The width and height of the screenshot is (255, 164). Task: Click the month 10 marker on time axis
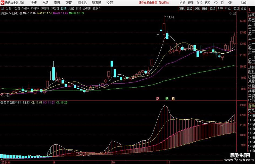click(x=113, y=162)
